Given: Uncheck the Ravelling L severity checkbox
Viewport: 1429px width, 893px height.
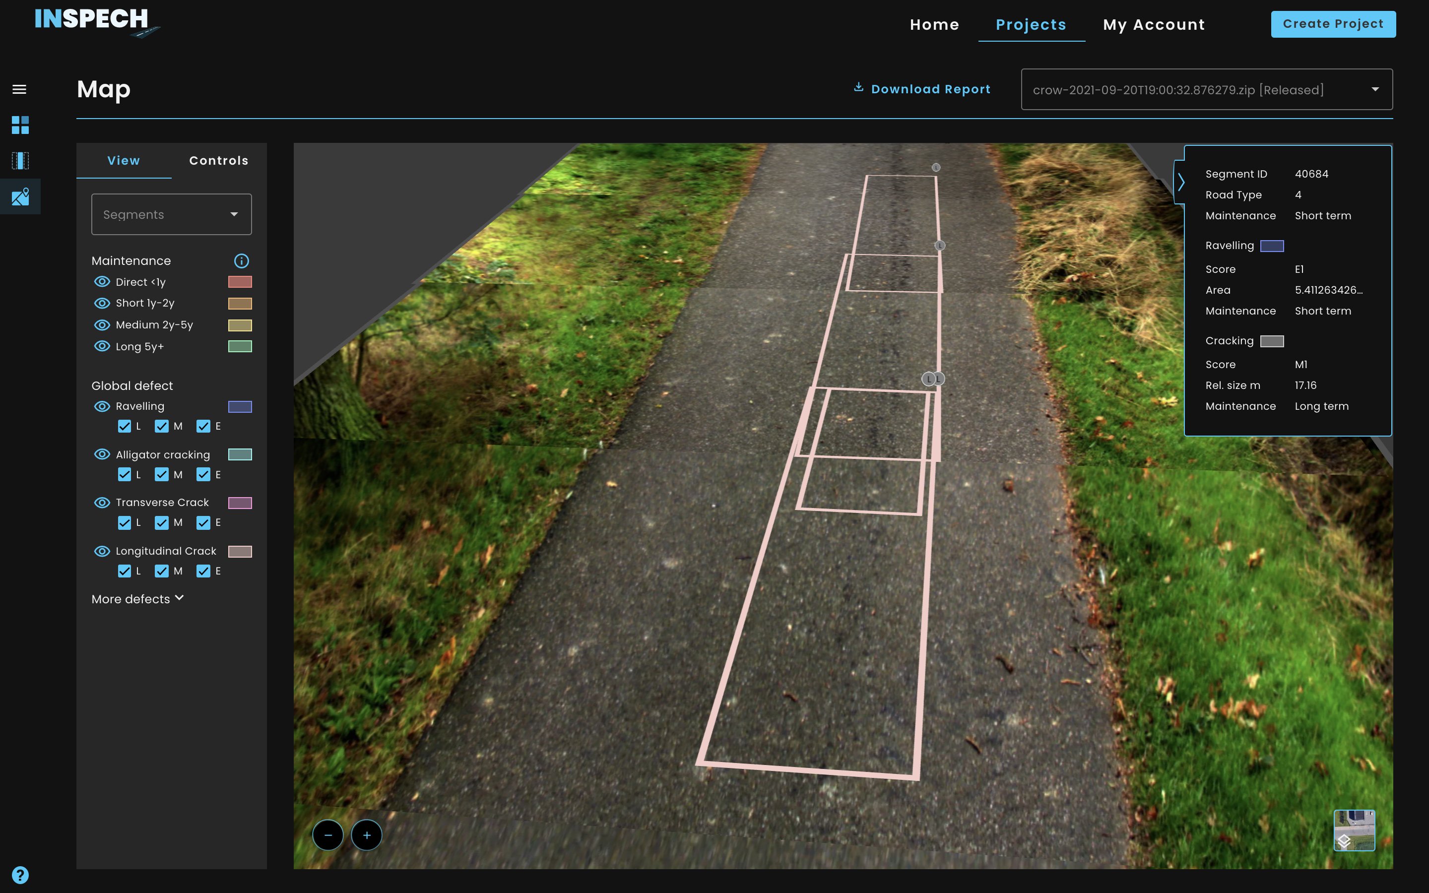Looking at the screenshot, I should click(125, 427).
